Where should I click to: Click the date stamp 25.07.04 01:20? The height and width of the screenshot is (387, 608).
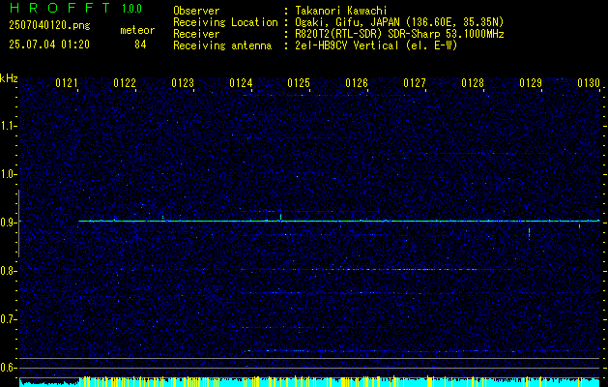click(49, 45)
